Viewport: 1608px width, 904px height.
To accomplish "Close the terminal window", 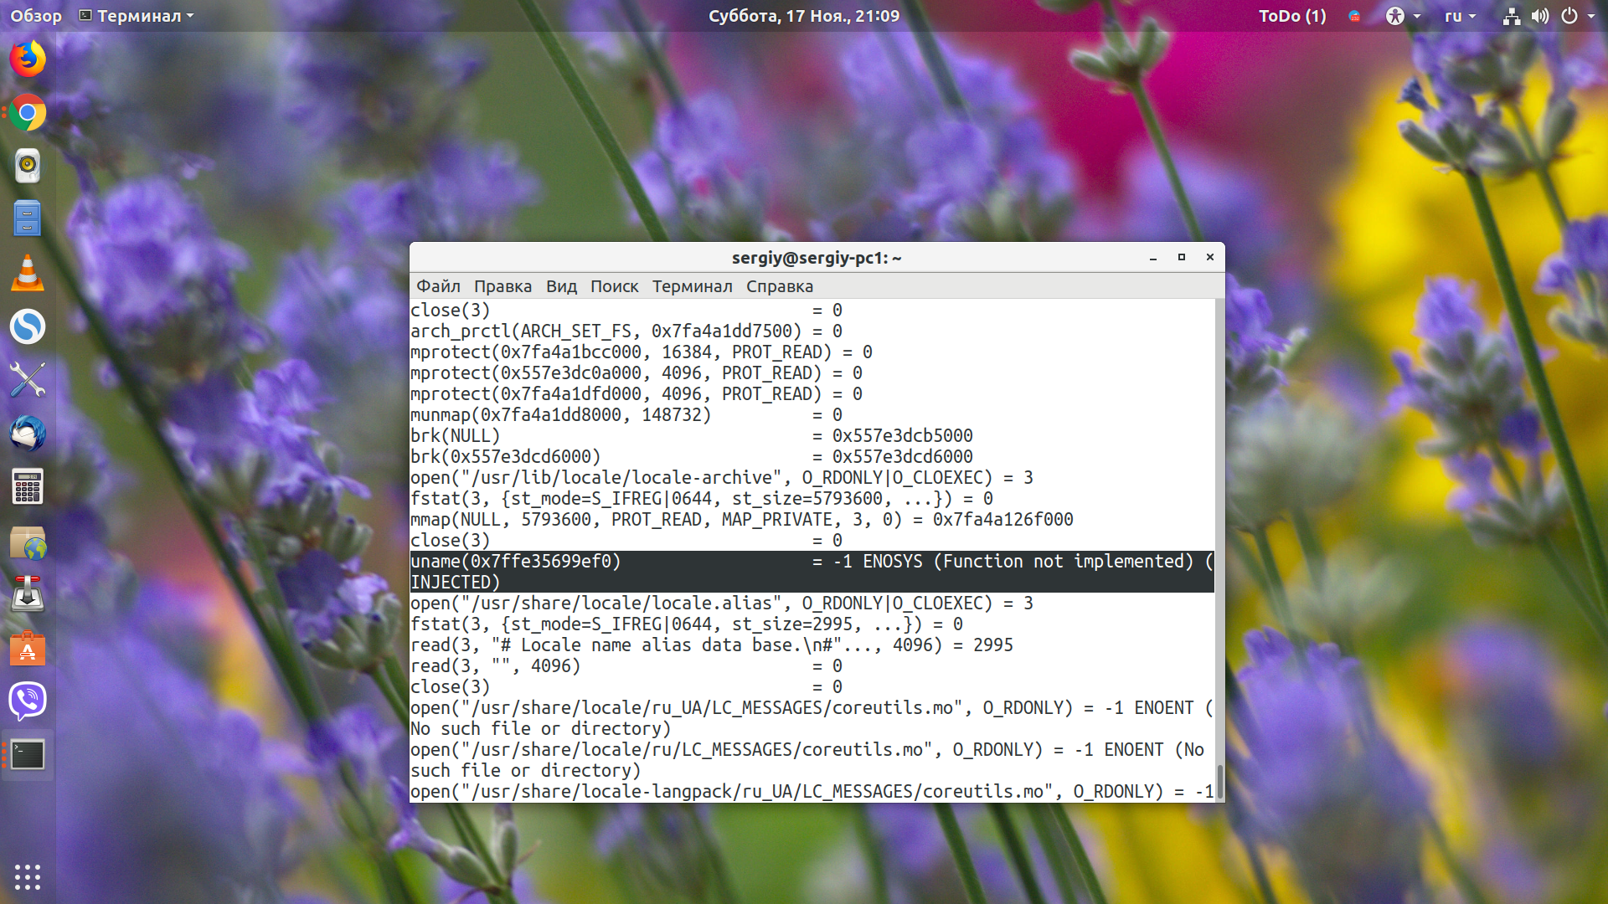I will (x=1210, y=258).
